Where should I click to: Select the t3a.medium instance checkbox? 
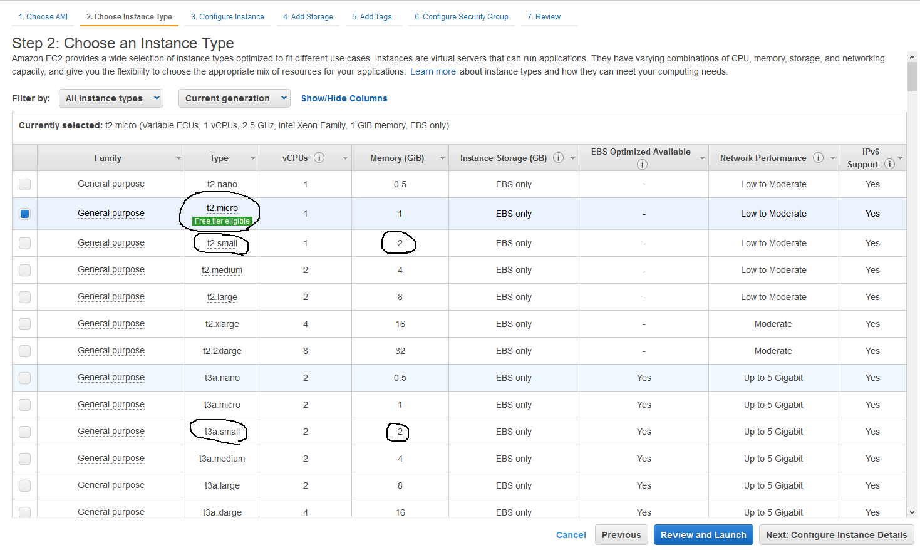pos(24,459)
